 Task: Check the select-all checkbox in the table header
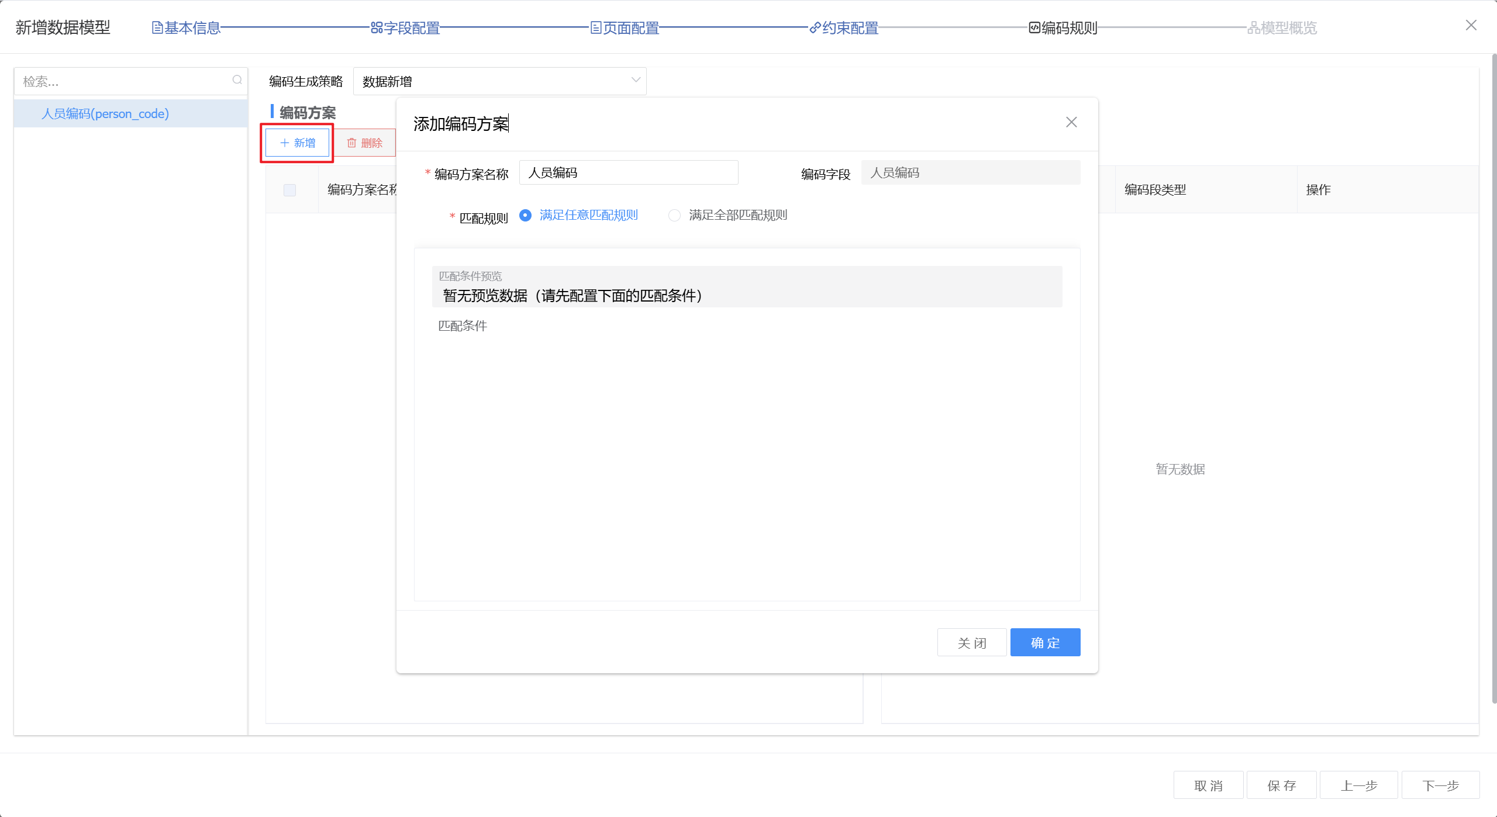pyautogui.click(x=289, y=190)
